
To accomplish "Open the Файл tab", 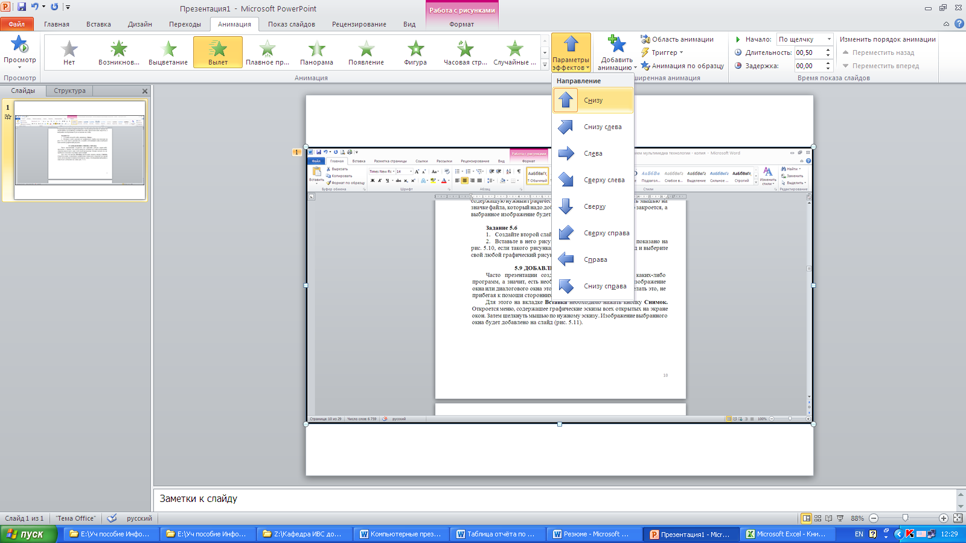I will coord(17,24).
